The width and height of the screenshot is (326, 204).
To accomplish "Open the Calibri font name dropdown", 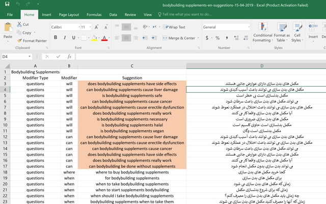I will pos(79,27).
